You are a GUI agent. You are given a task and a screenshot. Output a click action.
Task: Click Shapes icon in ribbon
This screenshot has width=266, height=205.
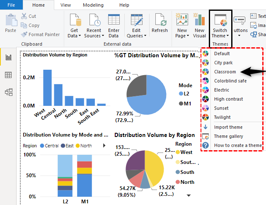pos(254,34)
